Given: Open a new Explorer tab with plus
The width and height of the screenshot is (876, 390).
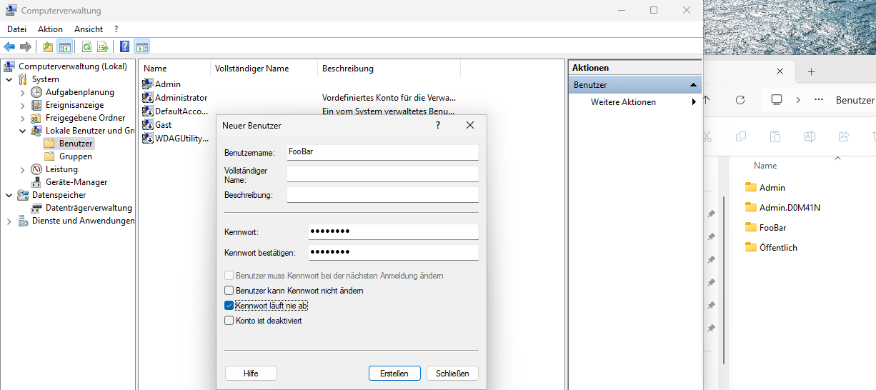Looking at the screenshot, I should [x=811, y=71].
